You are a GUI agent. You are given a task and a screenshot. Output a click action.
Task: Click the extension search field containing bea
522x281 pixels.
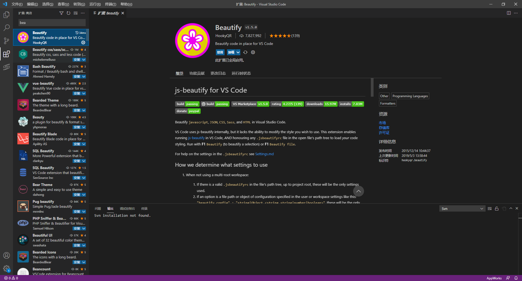pyautogui.click(x=52, y=23)
